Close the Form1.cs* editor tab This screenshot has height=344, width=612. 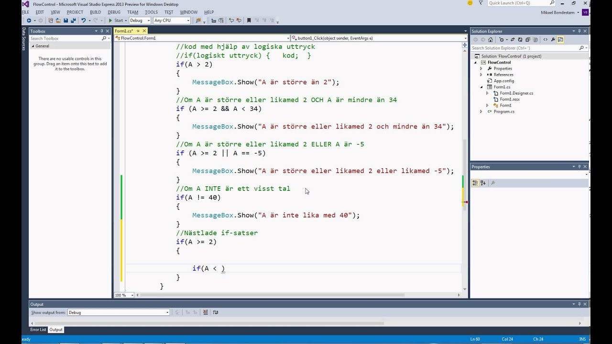click(x=144, y=31)
